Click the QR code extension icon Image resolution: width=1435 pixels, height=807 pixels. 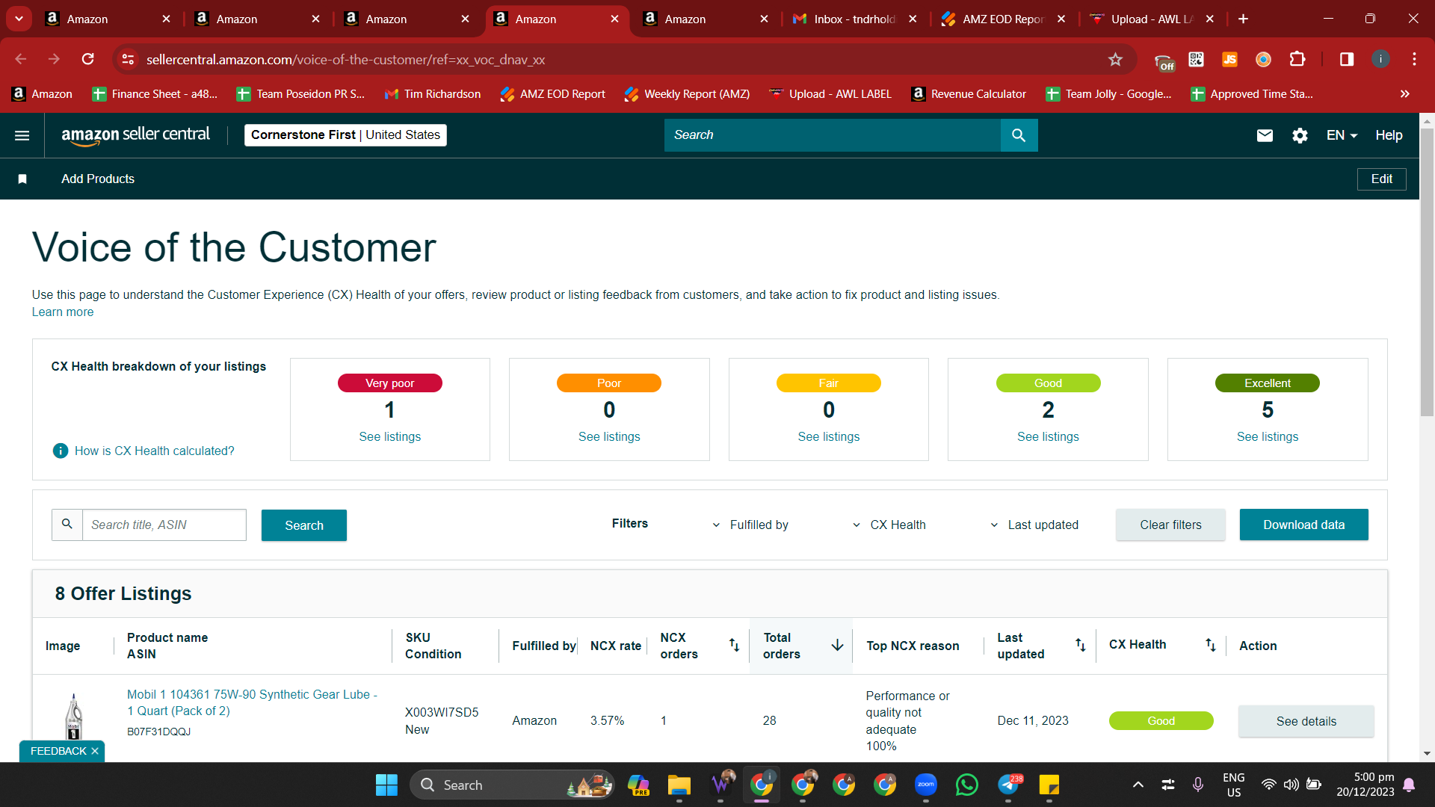[1196, 59]
